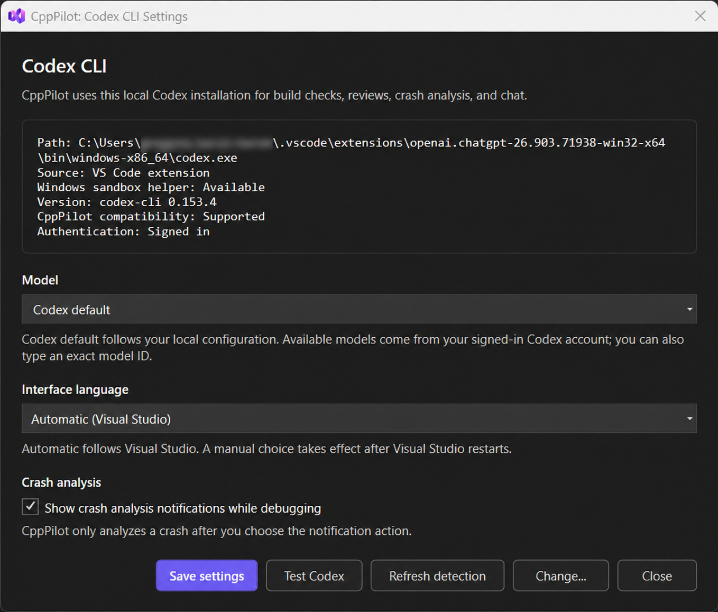Open the Change... path button
The width and height of the screenshot is (718, 612).
point(561,576)
